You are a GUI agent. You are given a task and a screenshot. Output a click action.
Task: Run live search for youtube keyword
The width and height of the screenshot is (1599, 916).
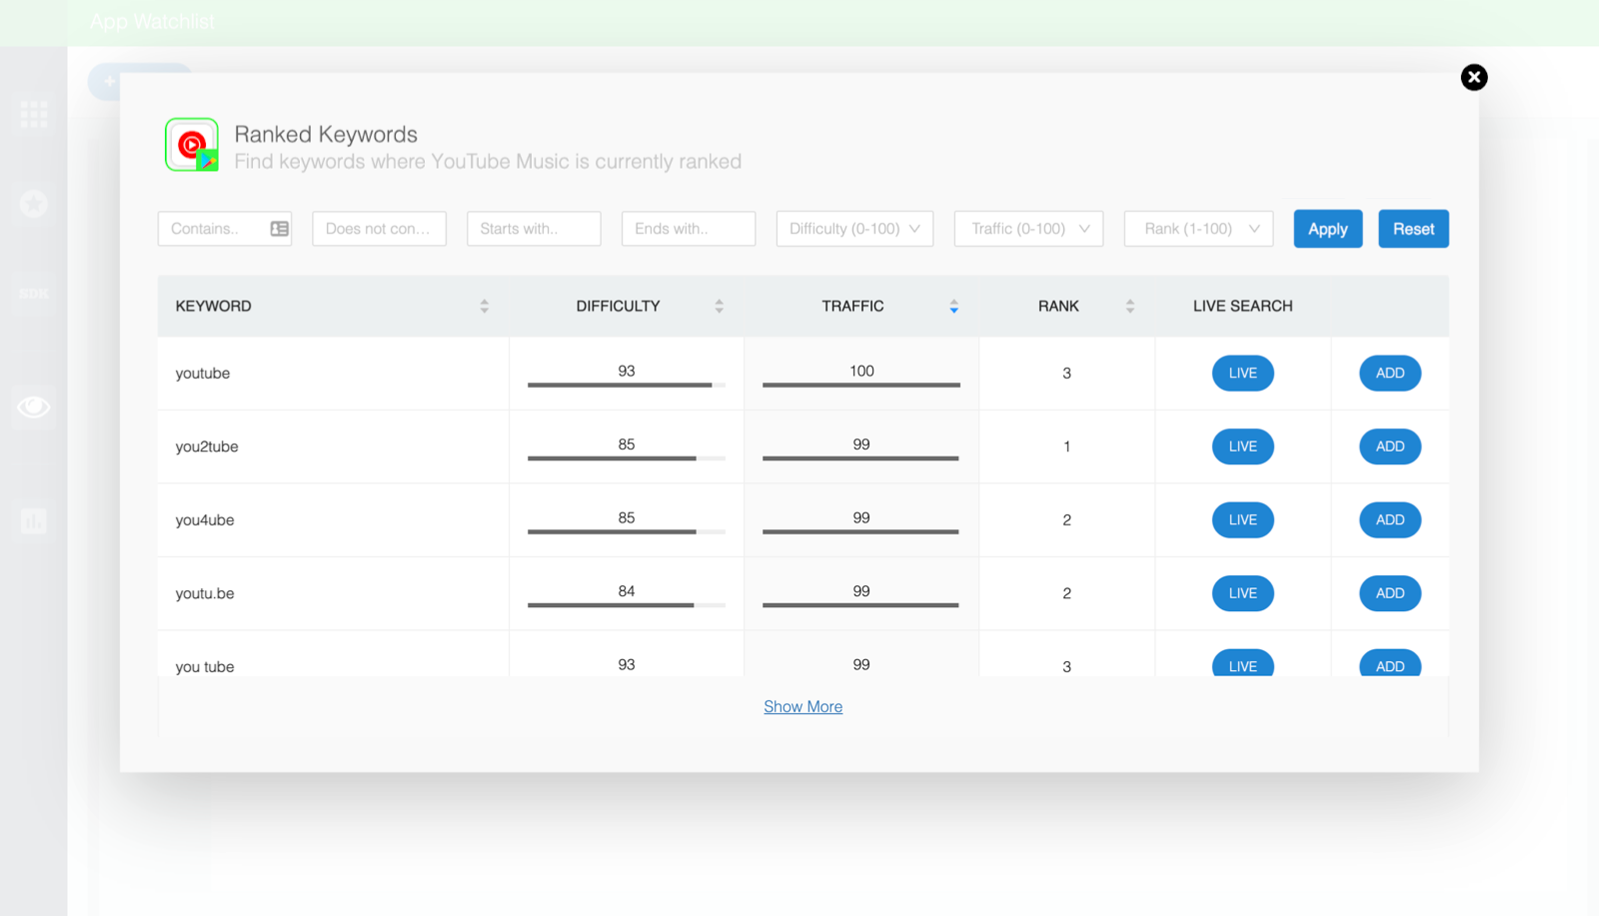coord(1243,374)
